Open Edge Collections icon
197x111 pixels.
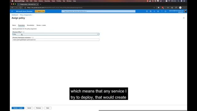pos(172,7)
